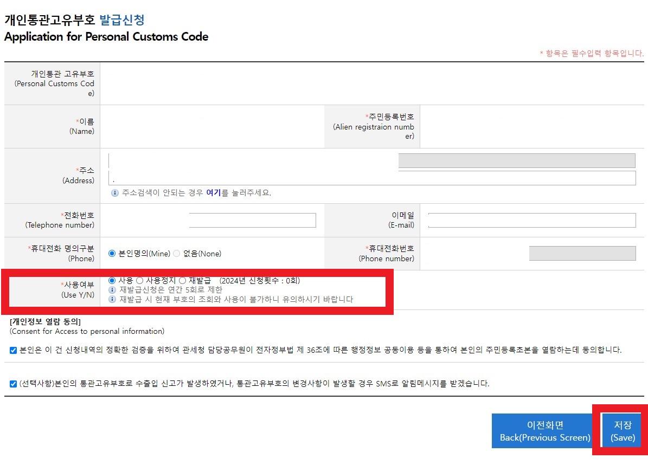Screen dimensions: 648x465
Task: Select the 사용 option under 사용여부
Action: [112, 280]
